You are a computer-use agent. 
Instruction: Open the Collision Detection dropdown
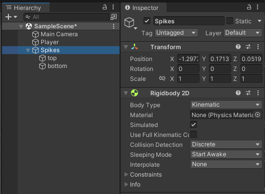pos(226,144)
